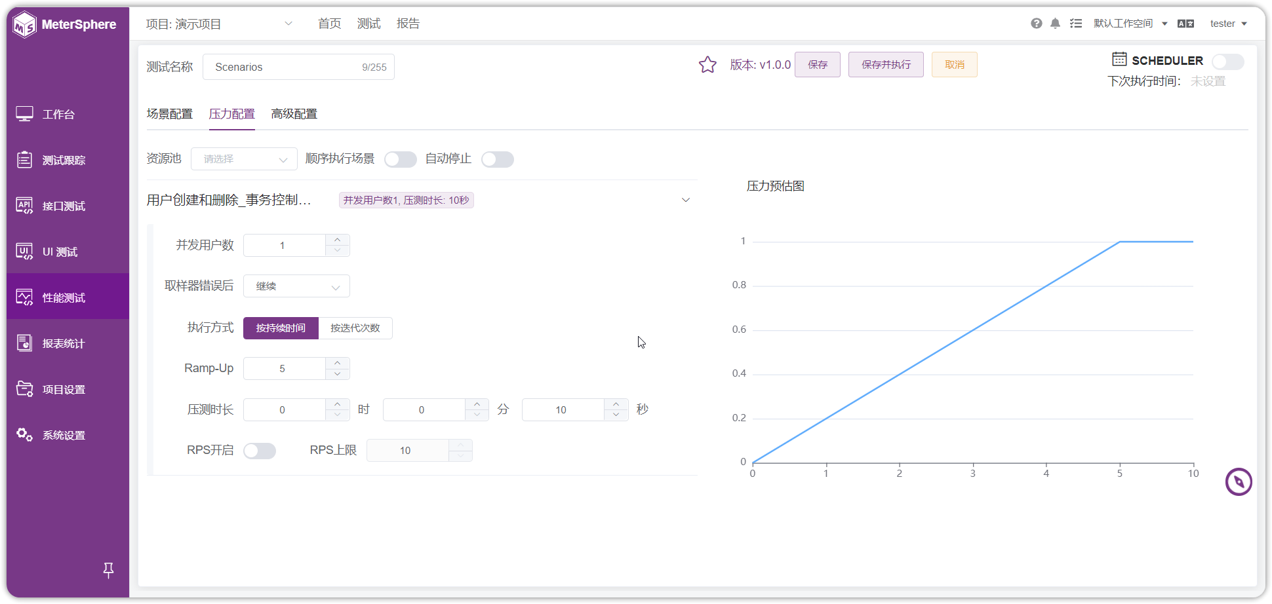The height and width of the screenshot is (604, 1272).
Task: Open the help question mark icon
Action: pyautogui.click(x=1037, y=24)
